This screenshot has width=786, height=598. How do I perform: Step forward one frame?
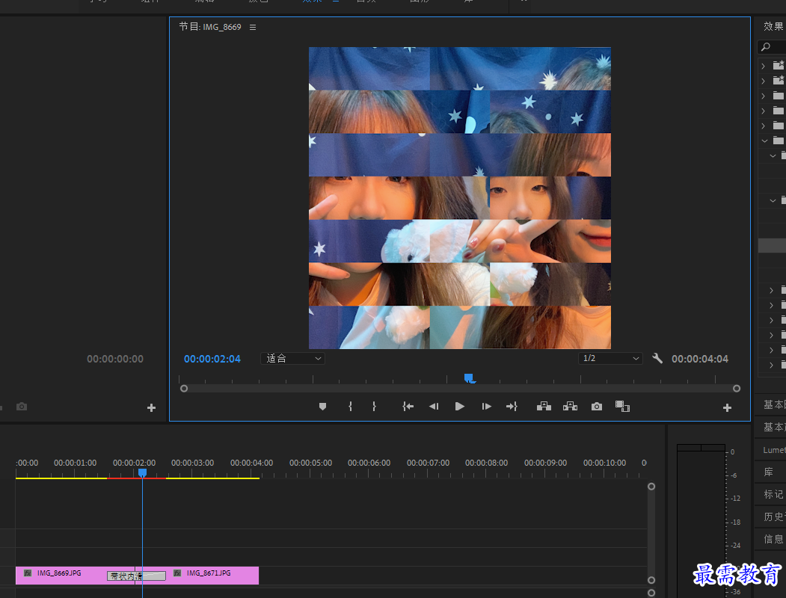click(x=486, y=406)
